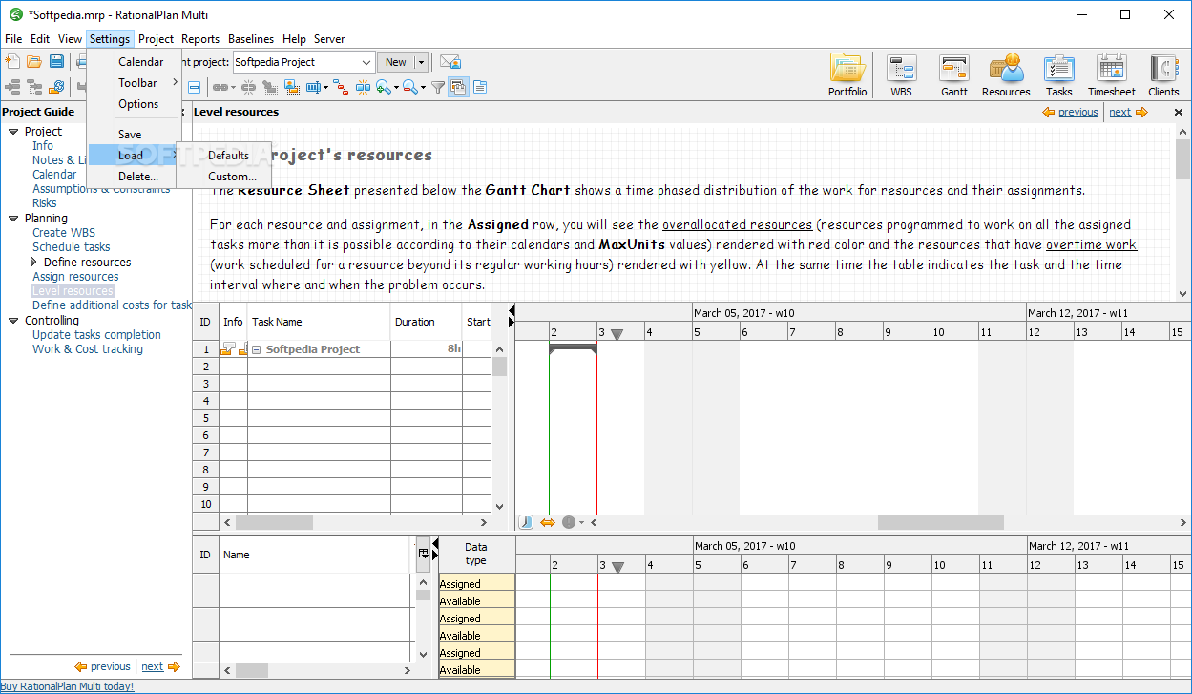Viewport: 1192px width, 694px height.
Task: Collapse the Project section in Project Guide
Action: coord(13,131)
